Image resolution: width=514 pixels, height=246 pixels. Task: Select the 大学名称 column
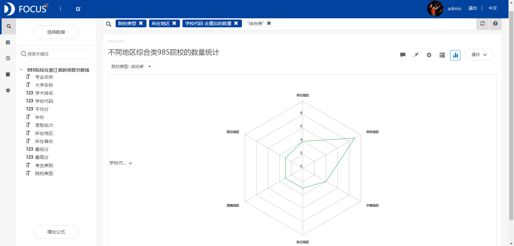point(44,85)
